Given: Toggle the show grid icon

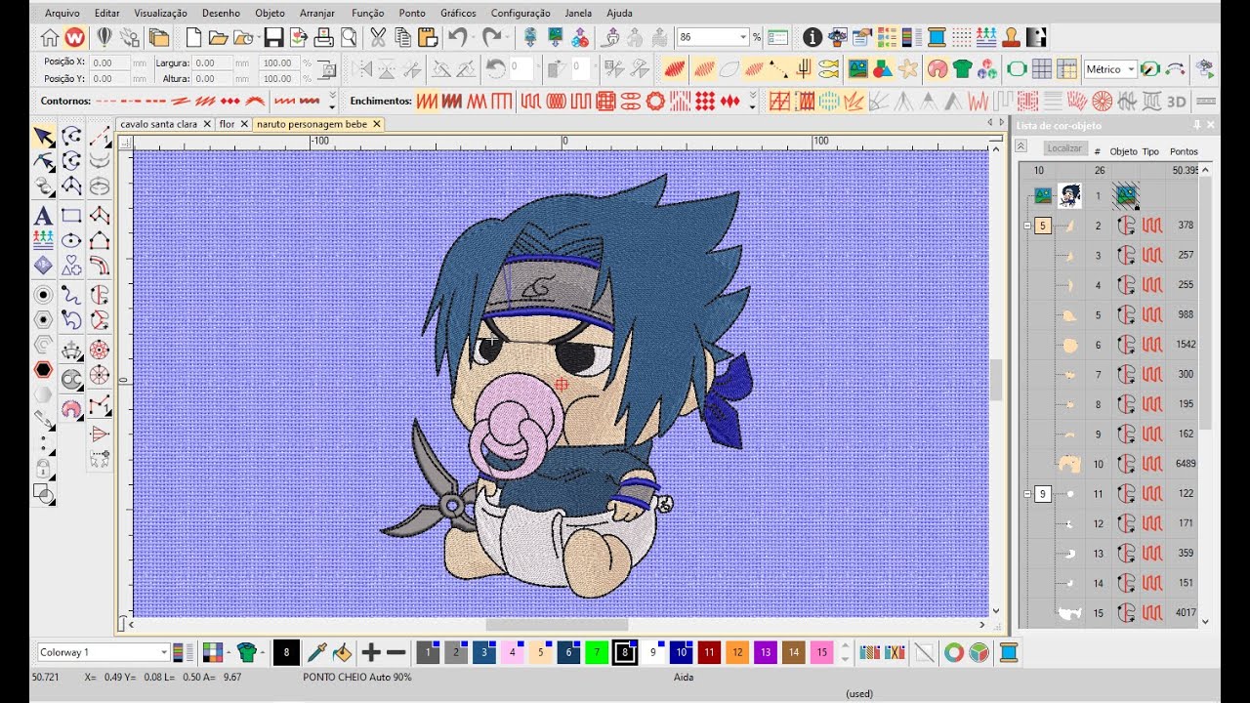Looking at the screenshot, I should (x=1042, y=69).
